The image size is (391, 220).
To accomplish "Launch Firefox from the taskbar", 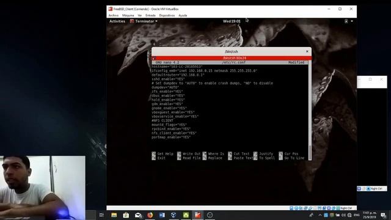I will tap(150, 215).
